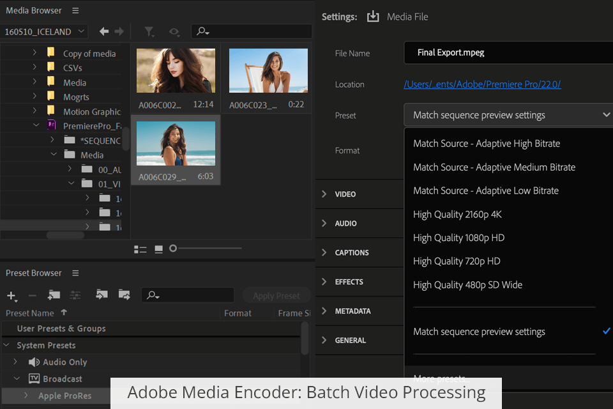Expand the CAPTIONS settings section
613x409 pixels.
324,252
